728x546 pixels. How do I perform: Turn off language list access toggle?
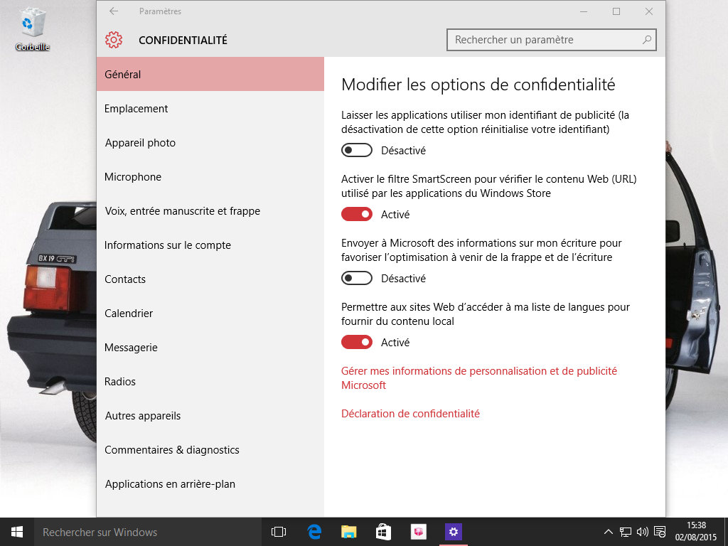[x=357, y=343]
